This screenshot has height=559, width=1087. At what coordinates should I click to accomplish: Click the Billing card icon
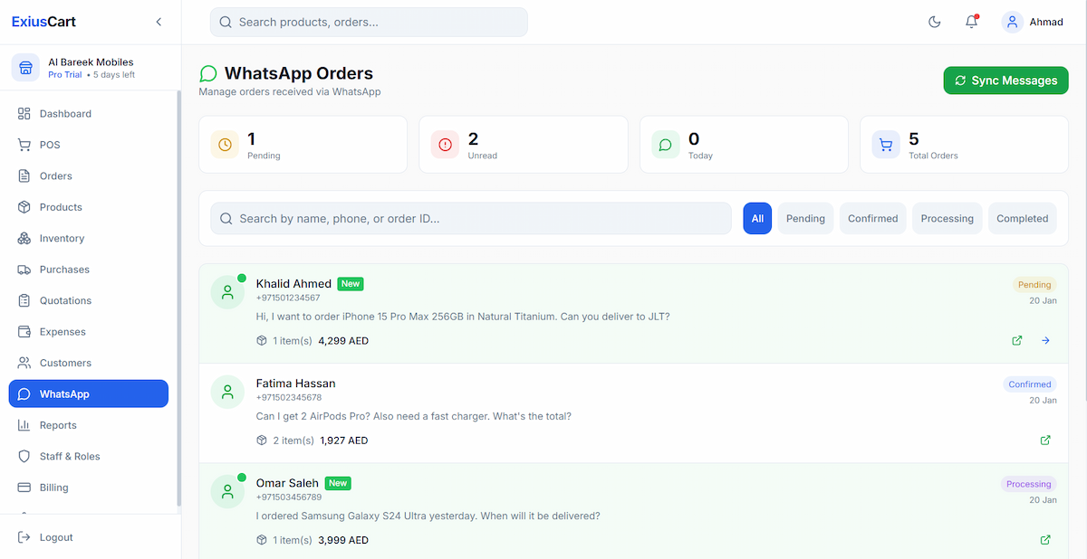click(24, 488)
